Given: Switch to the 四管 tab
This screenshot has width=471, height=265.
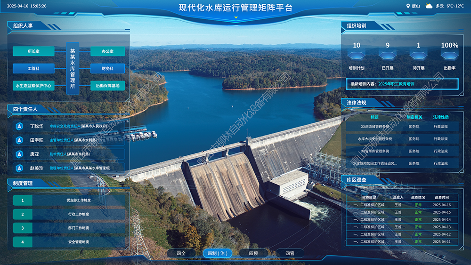Looking at the screenshot, I should pos(290,253).
